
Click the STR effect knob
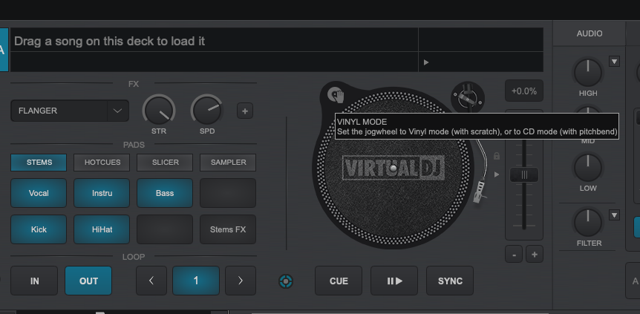coord(158,111)
